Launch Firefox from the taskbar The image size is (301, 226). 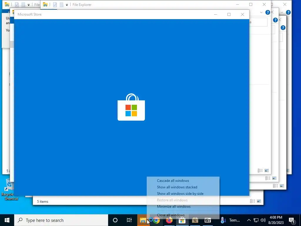[x=169, y=220]
